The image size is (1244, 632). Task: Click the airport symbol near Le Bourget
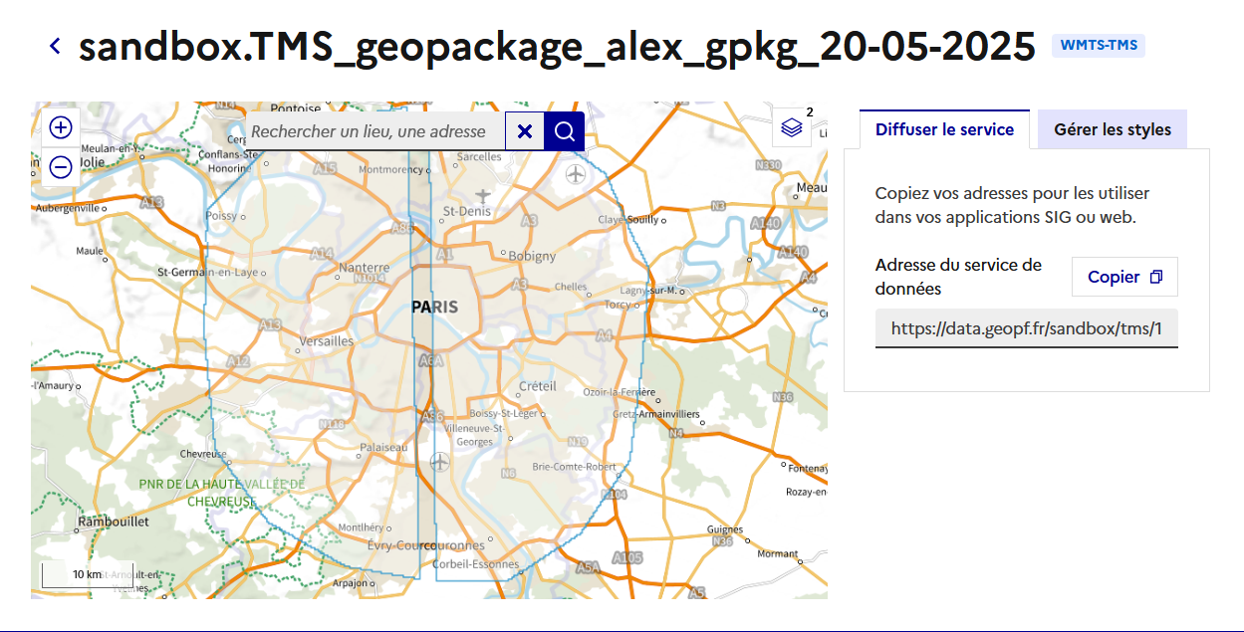pyautogui.click(x=481, y=196)
